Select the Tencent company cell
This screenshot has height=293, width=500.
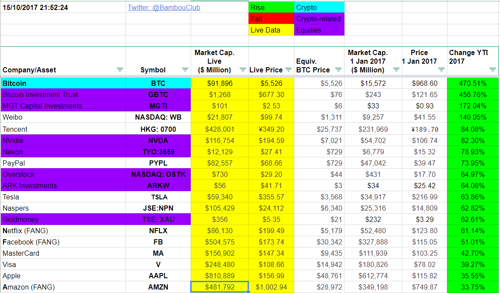[x=63, y=129]
